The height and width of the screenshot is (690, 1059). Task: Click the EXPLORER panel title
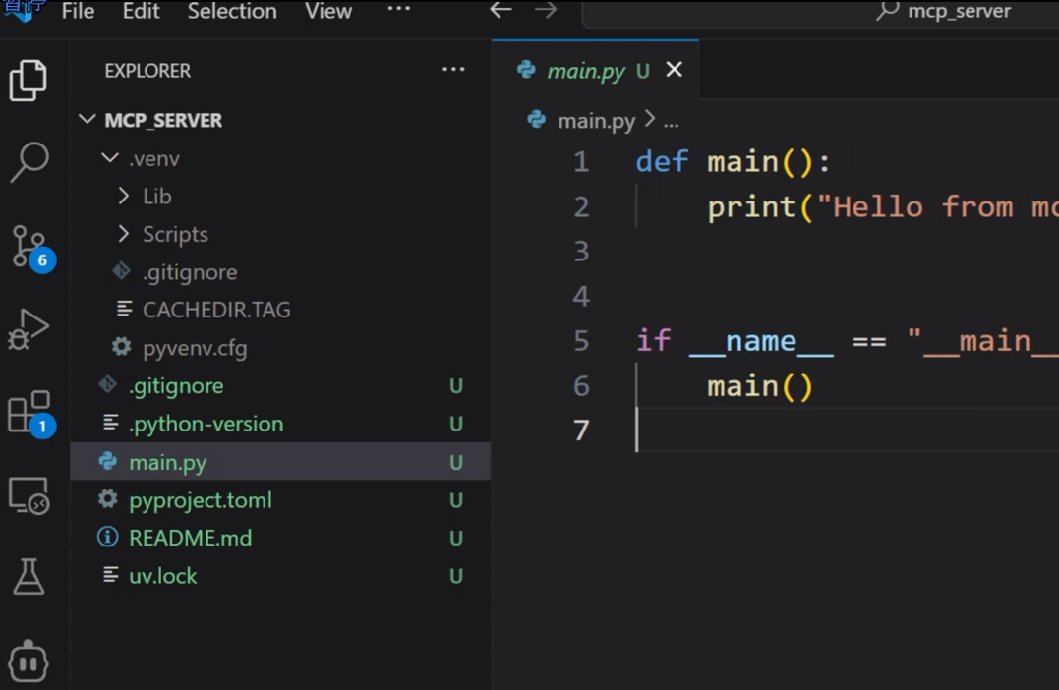click(147, 70)
